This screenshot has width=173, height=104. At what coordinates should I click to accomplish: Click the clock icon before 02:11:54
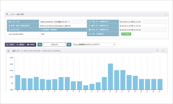pos(132,22)
